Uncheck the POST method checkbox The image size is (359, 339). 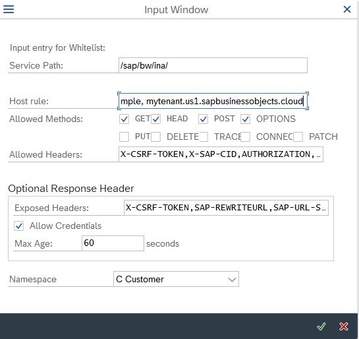click(203, 119)
